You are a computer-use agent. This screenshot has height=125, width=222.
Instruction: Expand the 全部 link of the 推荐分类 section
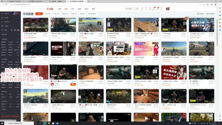(x=18, y=34)
